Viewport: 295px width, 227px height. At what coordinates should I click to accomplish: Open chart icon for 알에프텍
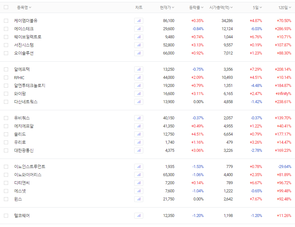click(x=139, y=69)
